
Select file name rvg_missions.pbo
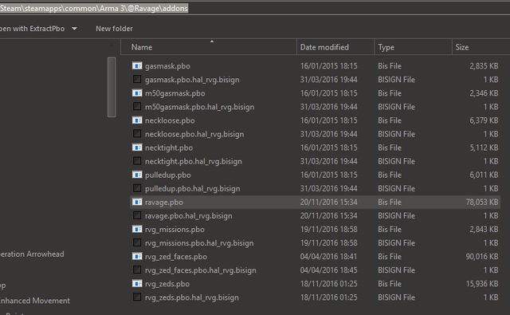click(175, 230)
